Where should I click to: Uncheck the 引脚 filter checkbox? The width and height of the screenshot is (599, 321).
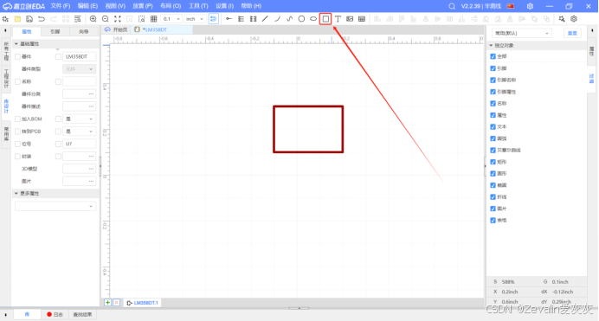tap(493, 68)
